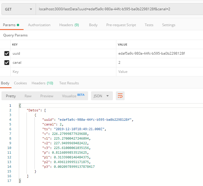This screenshot has width=203, height=186.
Task: Go to the Tests tab
Action: (149, 25)
